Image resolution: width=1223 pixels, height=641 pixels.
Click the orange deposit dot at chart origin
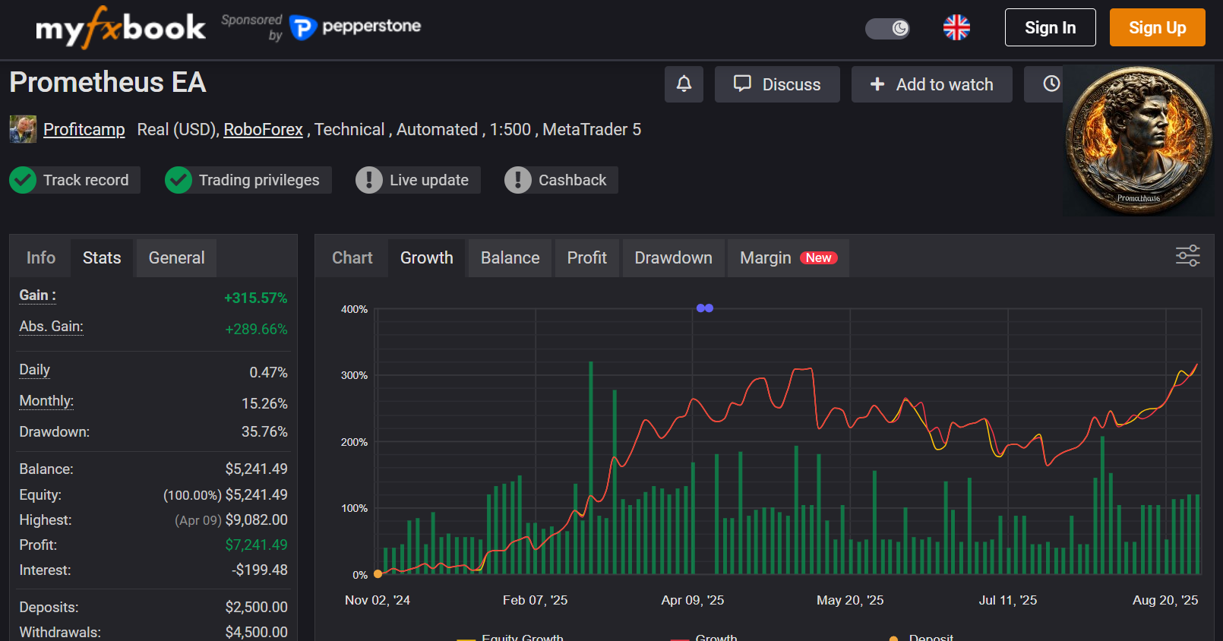tap(378, 574)
